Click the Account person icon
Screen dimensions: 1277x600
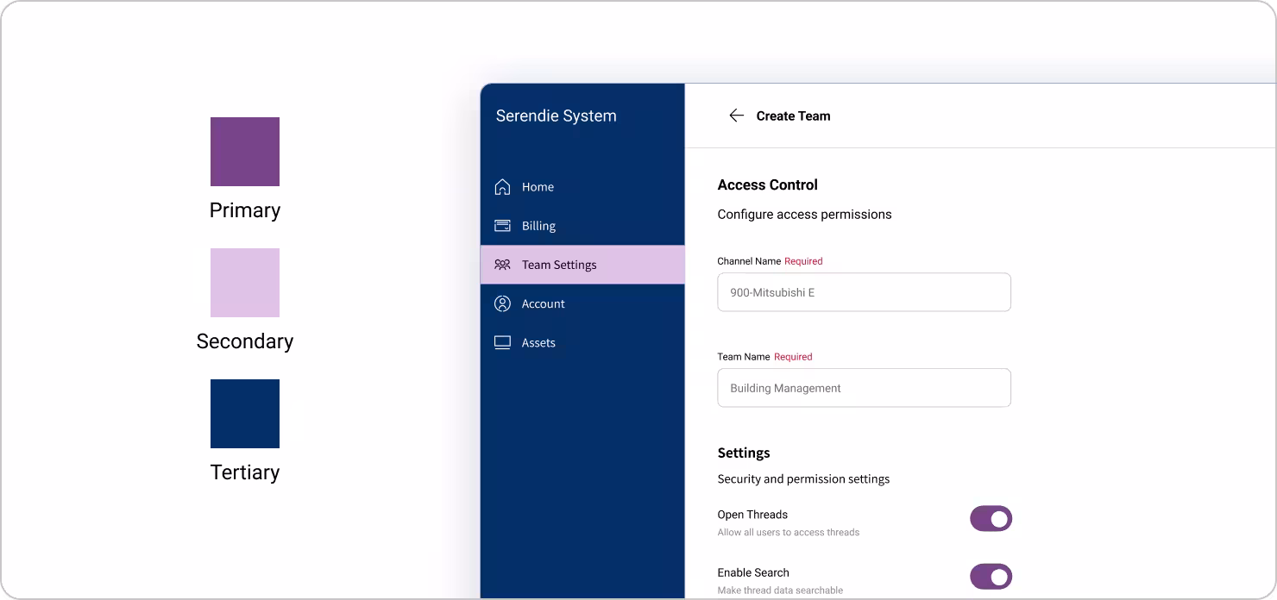pos(502,303)
